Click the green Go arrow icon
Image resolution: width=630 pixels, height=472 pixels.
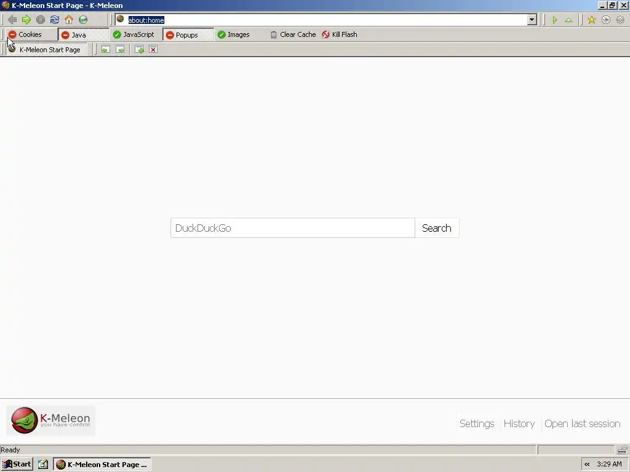click(x=555, y=20)
